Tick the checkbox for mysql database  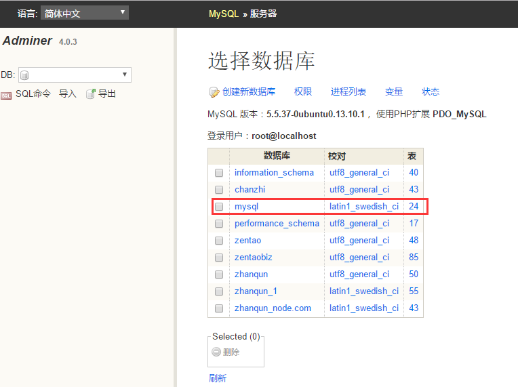(219, 207)
